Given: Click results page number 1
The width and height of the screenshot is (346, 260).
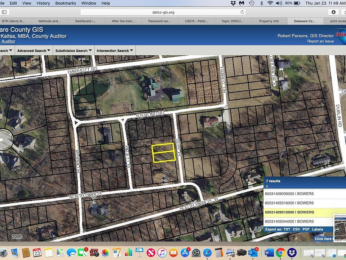Looking at the screenshot, I should coord(267,186).
